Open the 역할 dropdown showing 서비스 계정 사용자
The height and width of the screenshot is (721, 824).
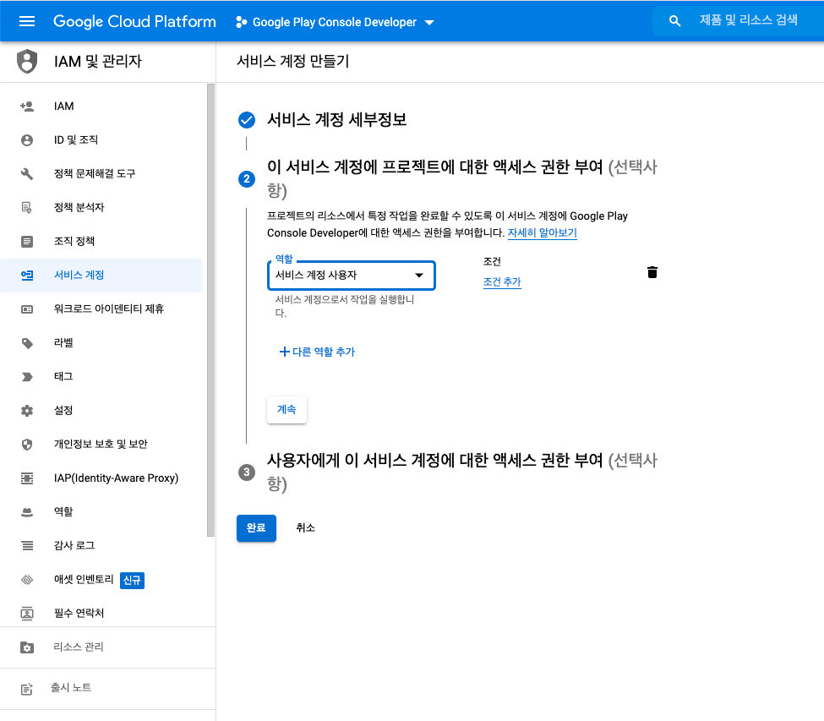tap(351, 276)
